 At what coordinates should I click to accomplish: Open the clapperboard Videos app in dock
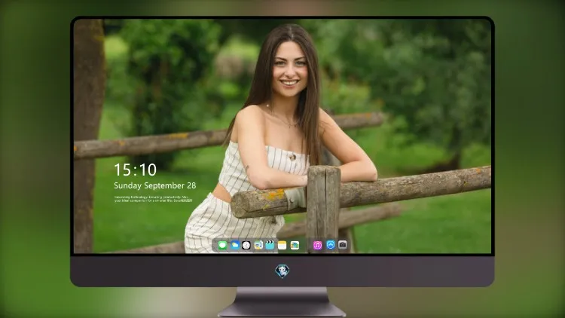270,246
